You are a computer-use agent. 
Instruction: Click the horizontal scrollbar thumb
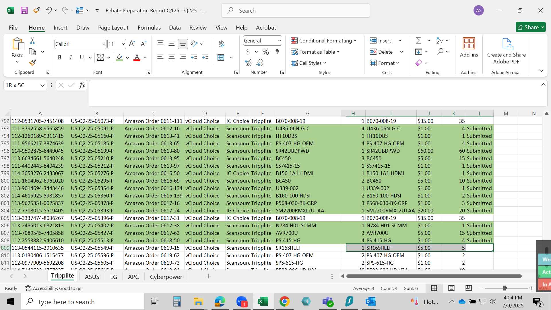pos(434,276)
